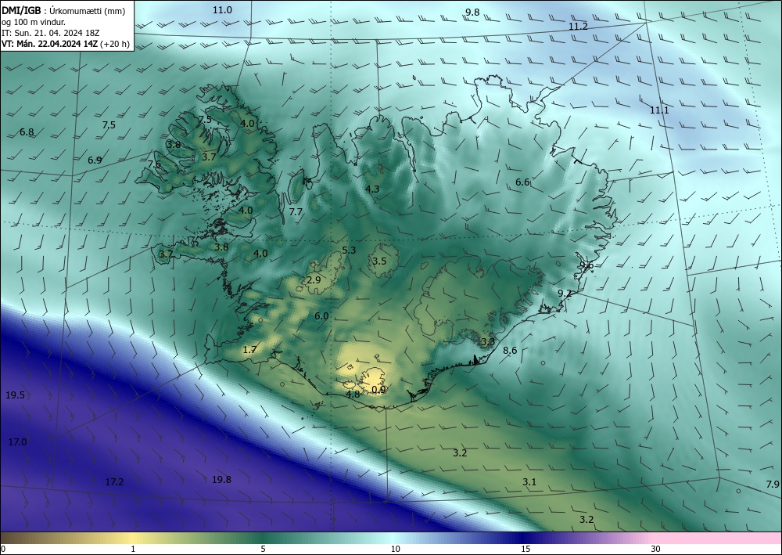782x555 pixels.
Task: Click the 3.3 value on the coast
Action: tap(488, 342)
